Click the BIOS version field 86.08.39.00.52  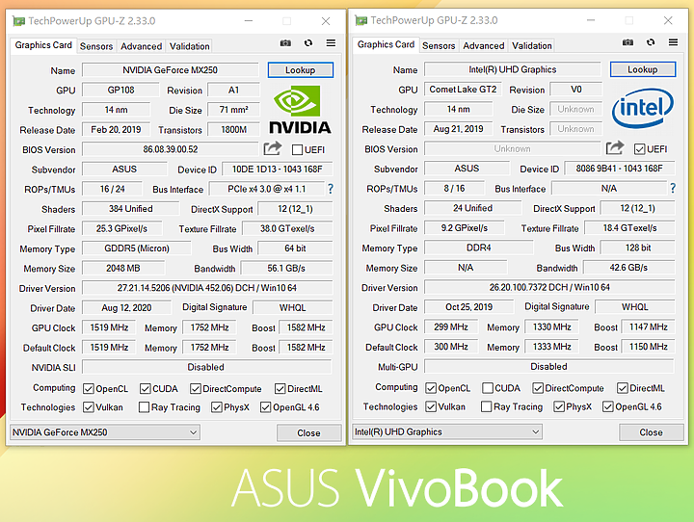(x=171, y=149)
